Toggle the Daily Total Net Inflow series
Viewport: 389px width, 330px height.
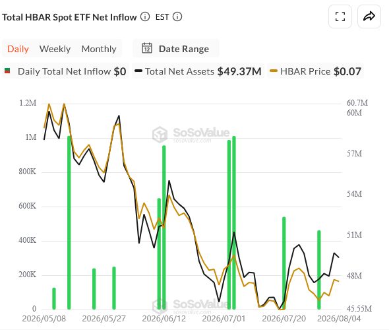tap(65, 71)
